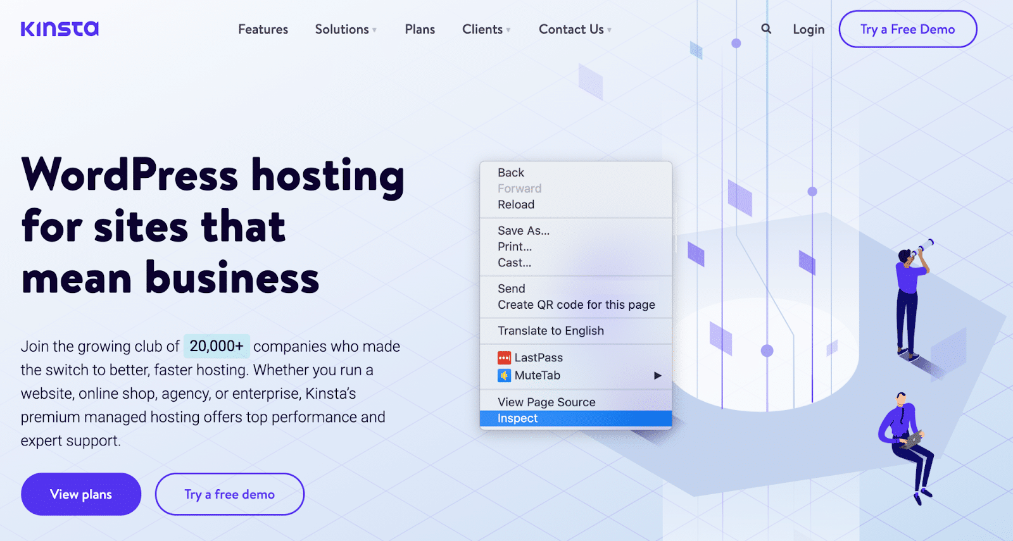The width and height of the screenshot is (1013, 541).
Task: Open the Plans page link
Action: (x=420, y=29)
